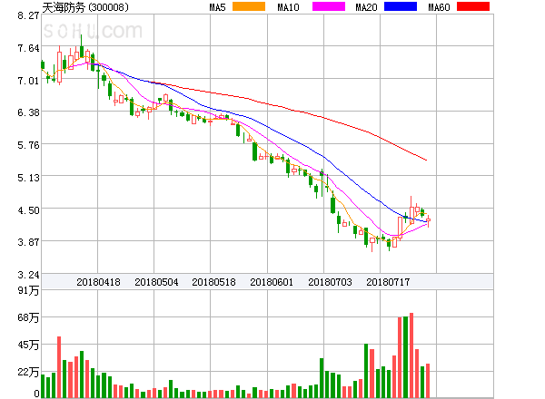Select the 20180717 date label

coord(388,282)
